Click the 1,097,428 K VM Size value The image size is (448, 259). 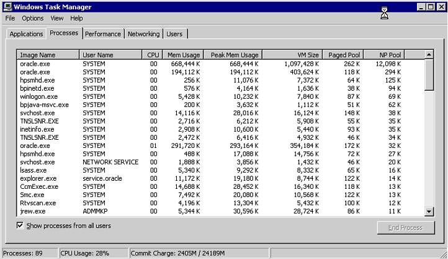pos(302,64)
